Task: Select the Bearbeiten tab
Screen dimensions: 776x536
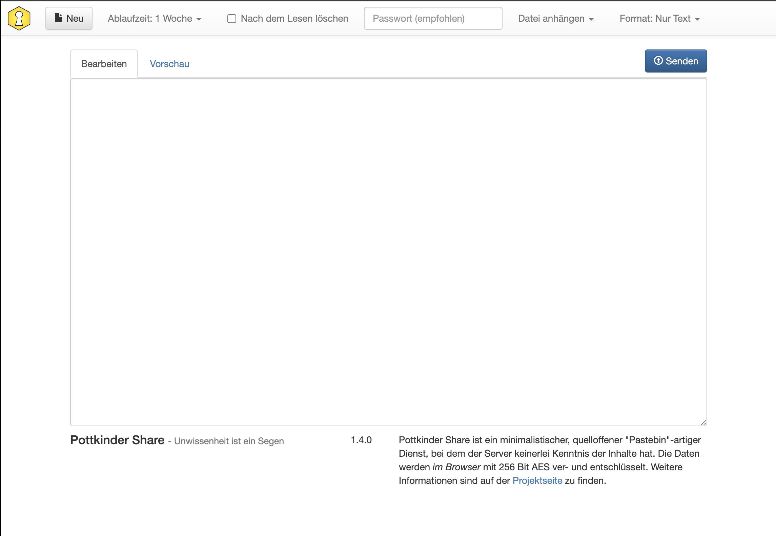Action: 104,64
